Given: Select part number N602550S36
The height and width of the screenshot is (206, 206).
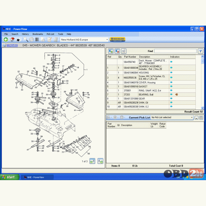Looking at the screenshot, I should 130,78.
